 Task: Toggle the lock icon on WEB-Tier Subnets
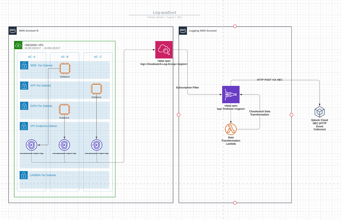coord(24,65)
